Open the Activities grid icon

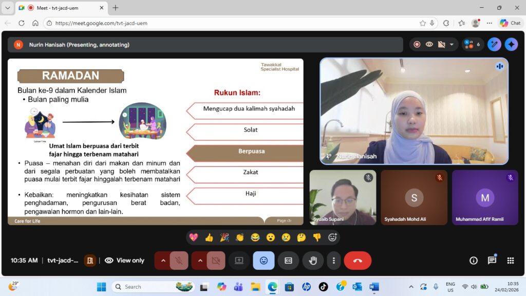pyautogui.click(x=510, y=261)
